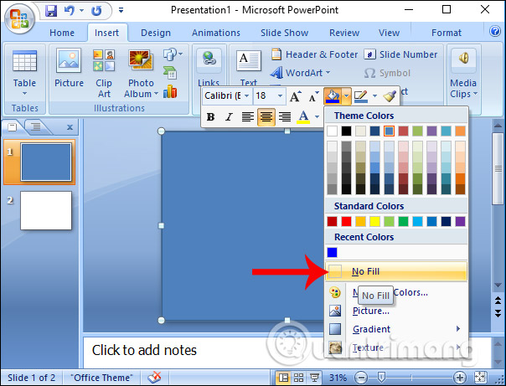The height and width of the screenshot is (386, 506).
Task: Switch to Slide Sorter view
Action: point(299,378)
